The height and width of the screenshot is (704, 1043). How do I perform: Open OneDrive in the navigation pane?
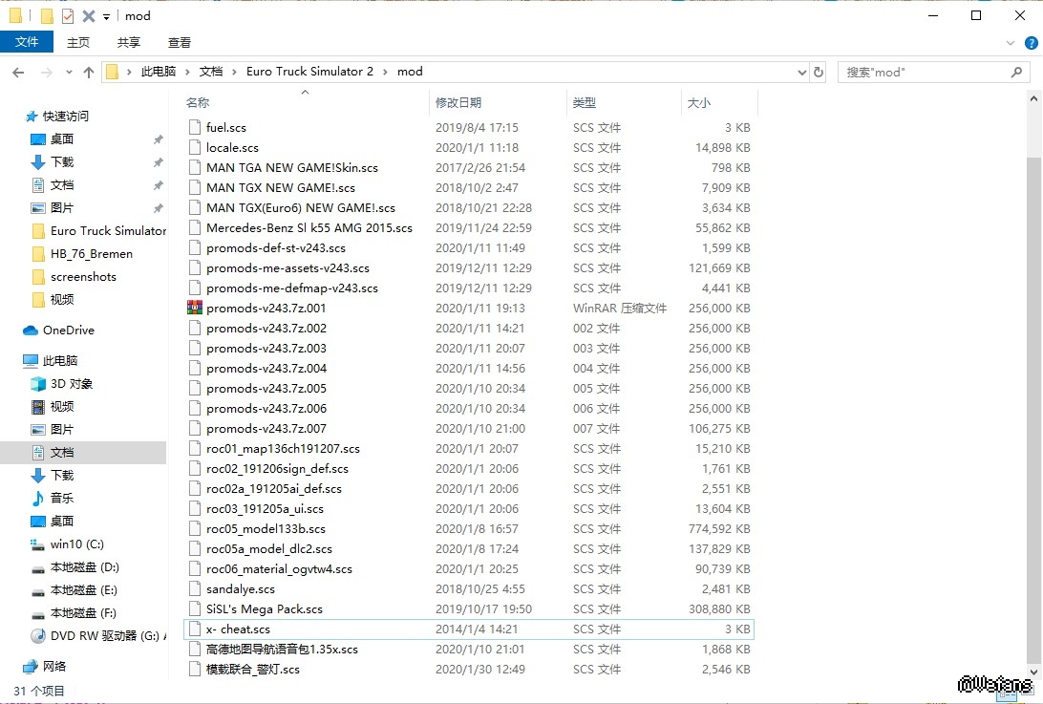point(68,331)
